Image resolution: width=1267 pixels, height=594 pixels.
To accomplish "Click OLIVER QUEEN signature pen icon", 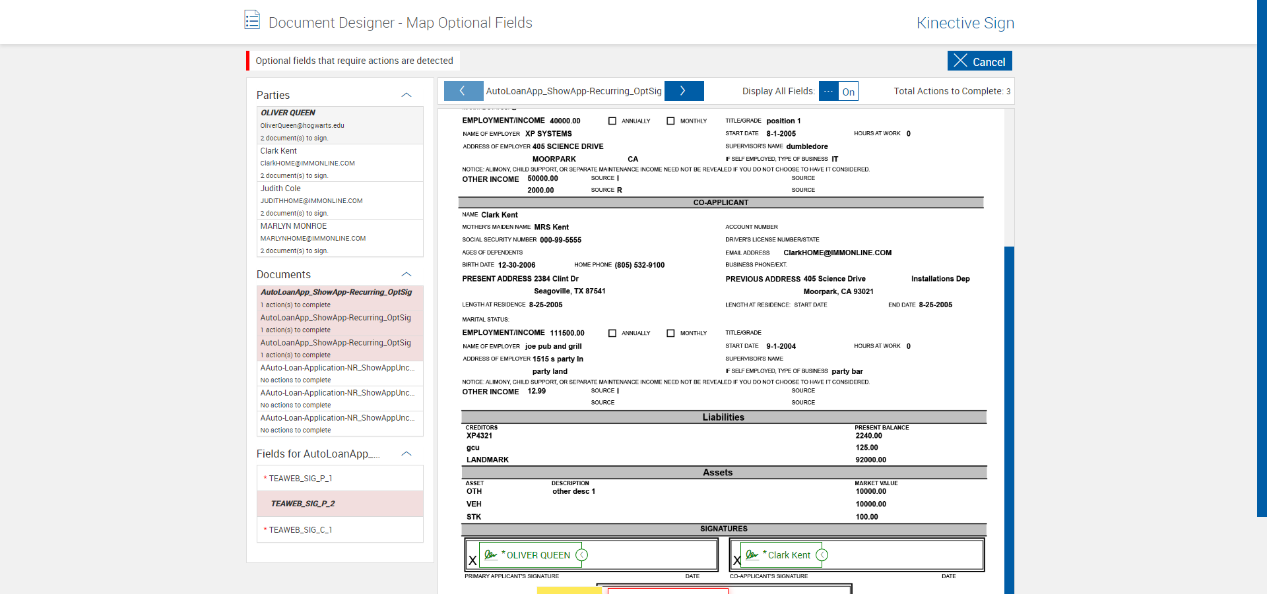I will (490, 555).
